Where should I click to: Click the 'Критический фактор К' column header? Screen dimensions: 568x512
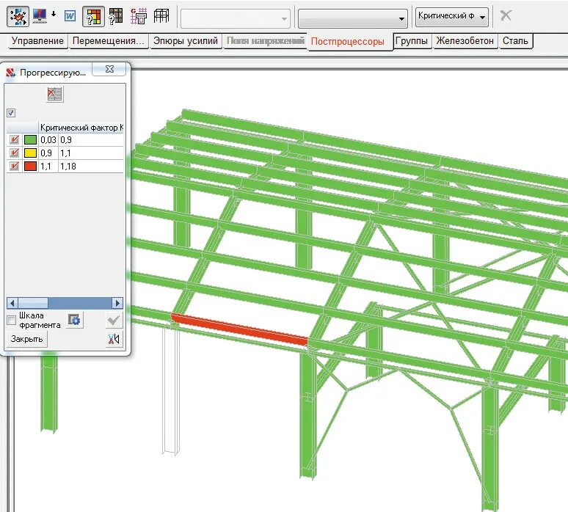pyautogui.click(x=81, y=128)
